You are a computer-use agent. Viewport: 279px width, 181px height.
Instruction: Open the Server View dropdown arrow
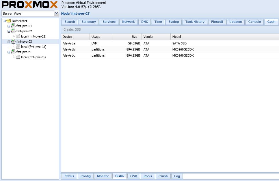pyautogui.click(x=56, y=13)
